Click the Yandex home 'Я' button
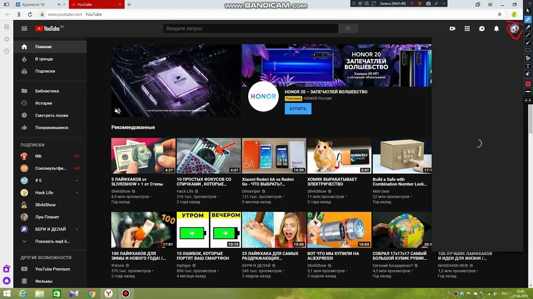 click(19, 14)
